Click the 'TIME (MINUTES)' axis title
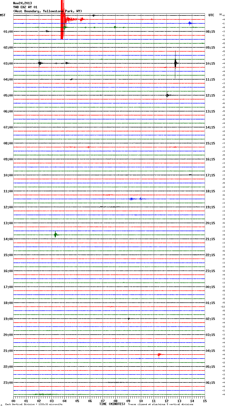 112,404
